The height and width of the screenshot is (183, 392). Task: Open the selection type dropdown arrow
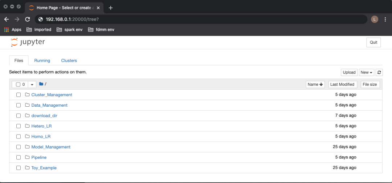click(x=32, y=85)
